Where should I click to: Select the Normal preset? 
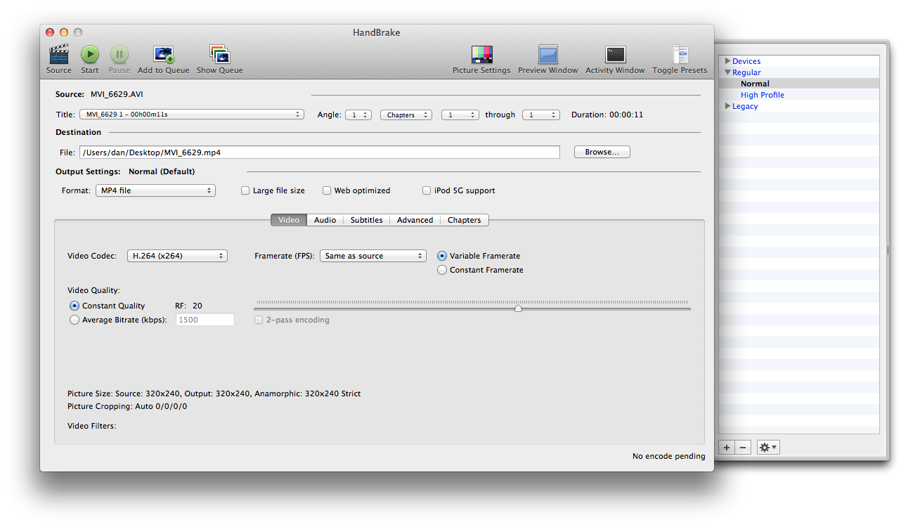(x=755, y=84)
